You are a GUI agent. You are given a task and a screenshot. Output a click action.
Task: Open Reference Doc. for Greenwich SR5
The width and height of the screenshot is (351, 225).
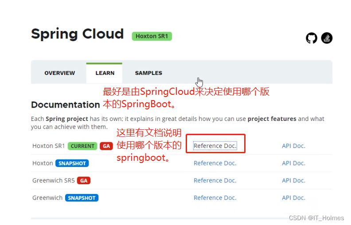[215, 180]
